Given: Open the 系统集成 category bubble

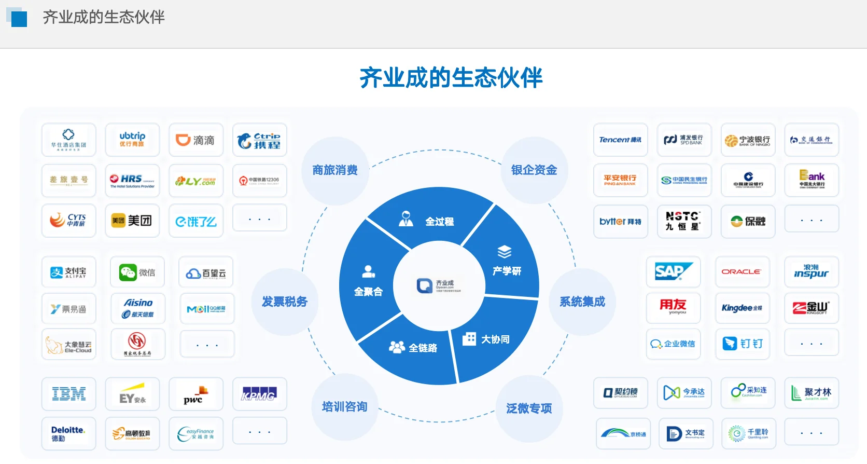Looking at the screenshot, I should (582, 302).
